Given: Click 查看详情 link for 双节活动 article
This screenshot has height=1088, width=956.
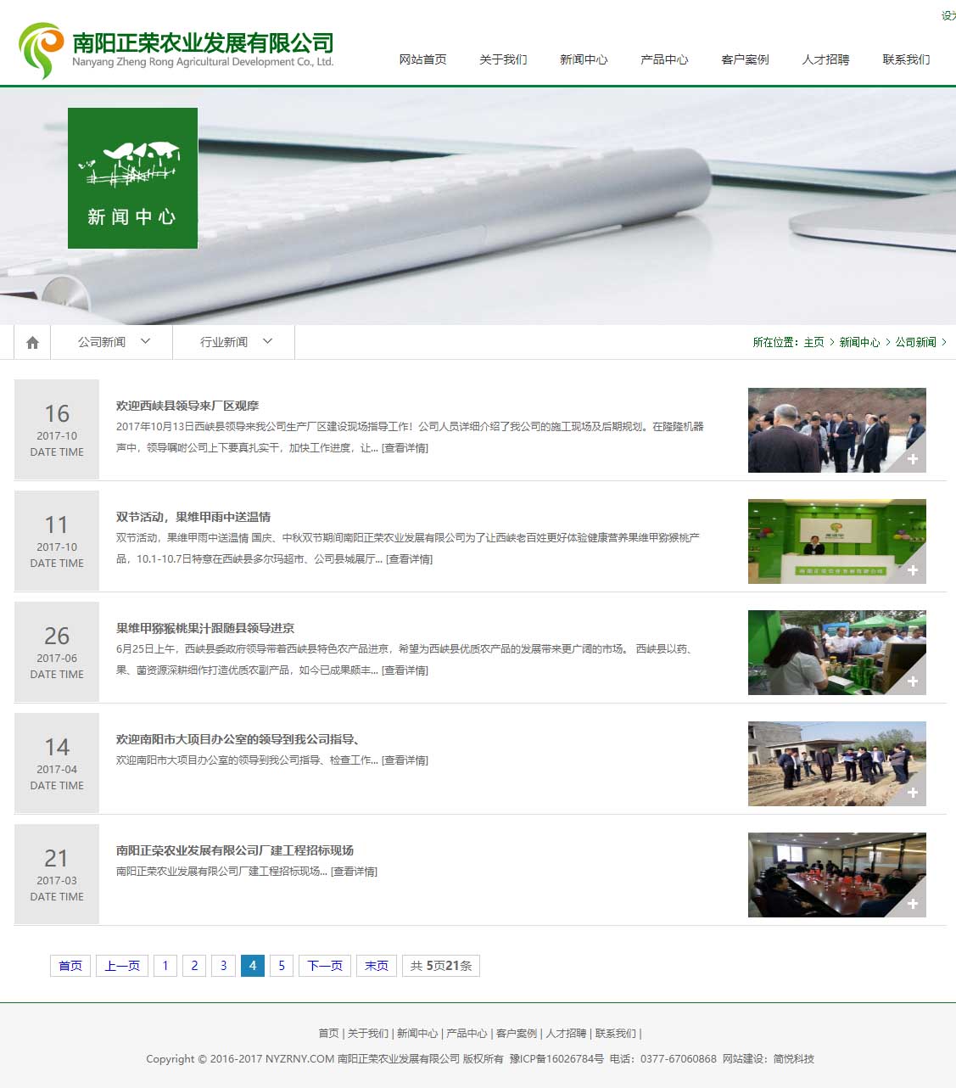Looking at the screenshot, I should [x=409, y=559].
